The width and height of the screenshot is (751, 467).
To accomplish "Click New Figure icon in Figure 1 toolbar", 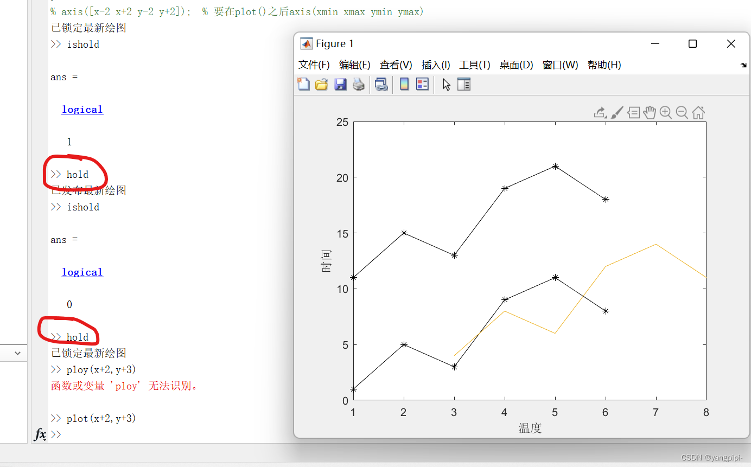I will point(303,84).
